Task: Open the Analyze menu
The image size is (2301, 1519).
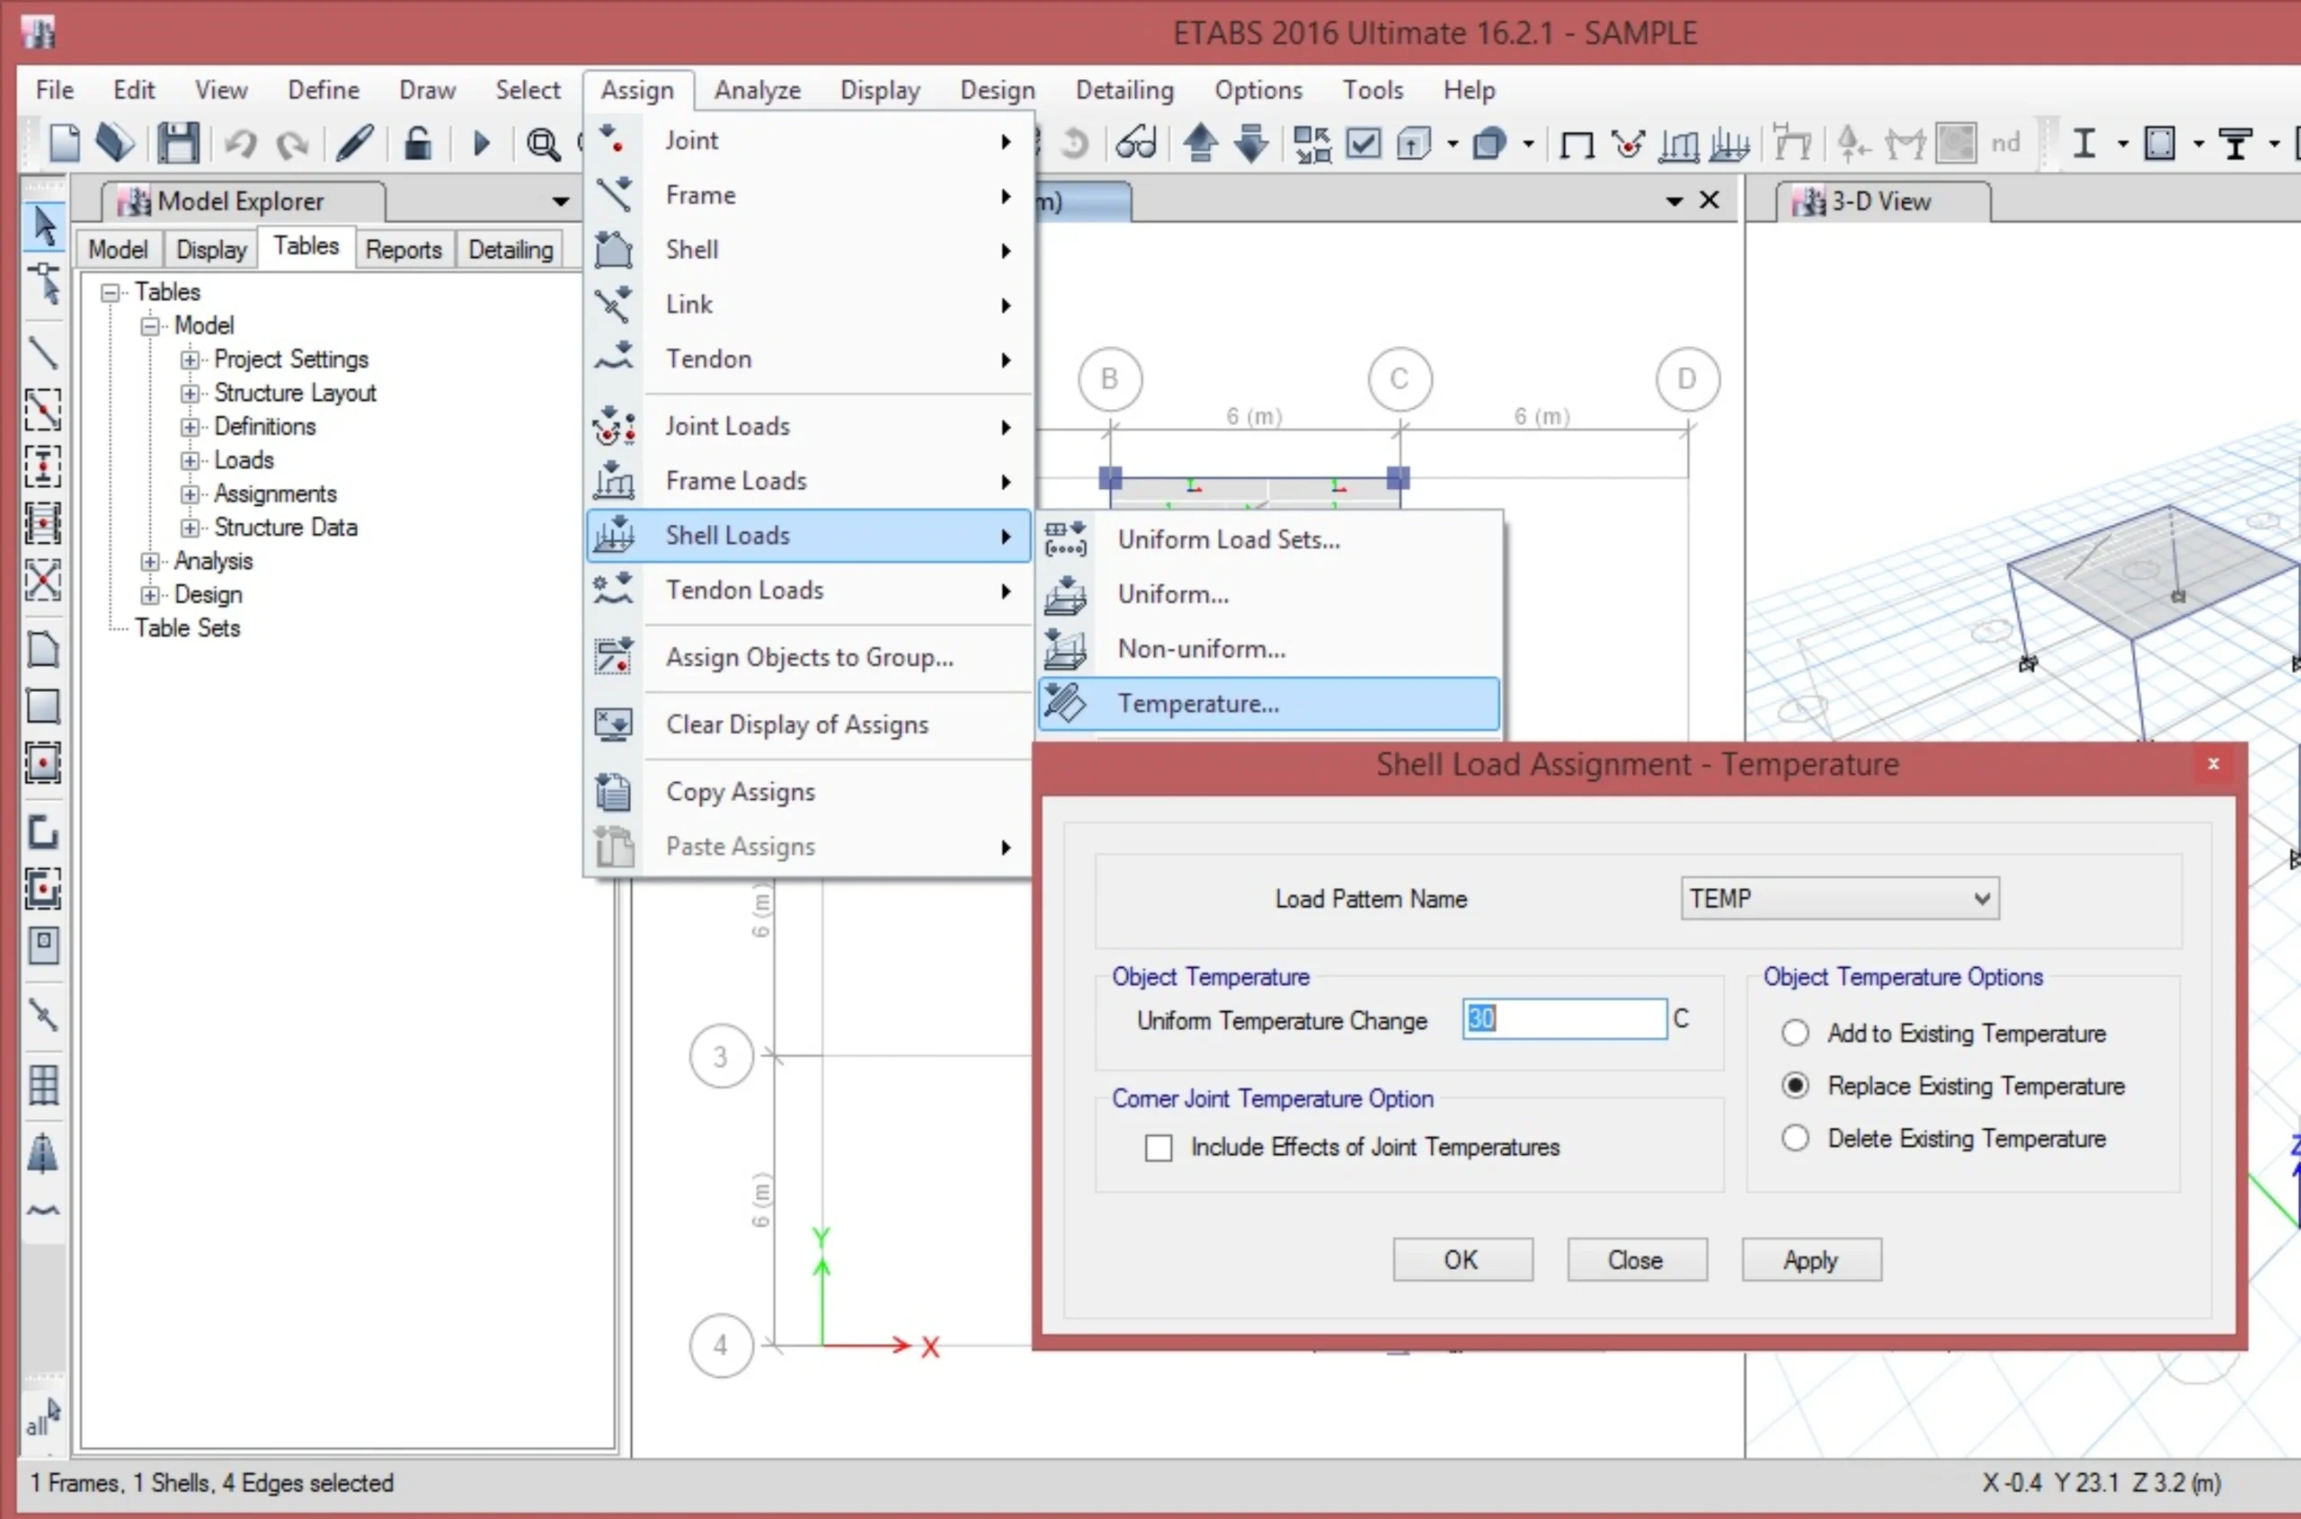Action: 757,90
